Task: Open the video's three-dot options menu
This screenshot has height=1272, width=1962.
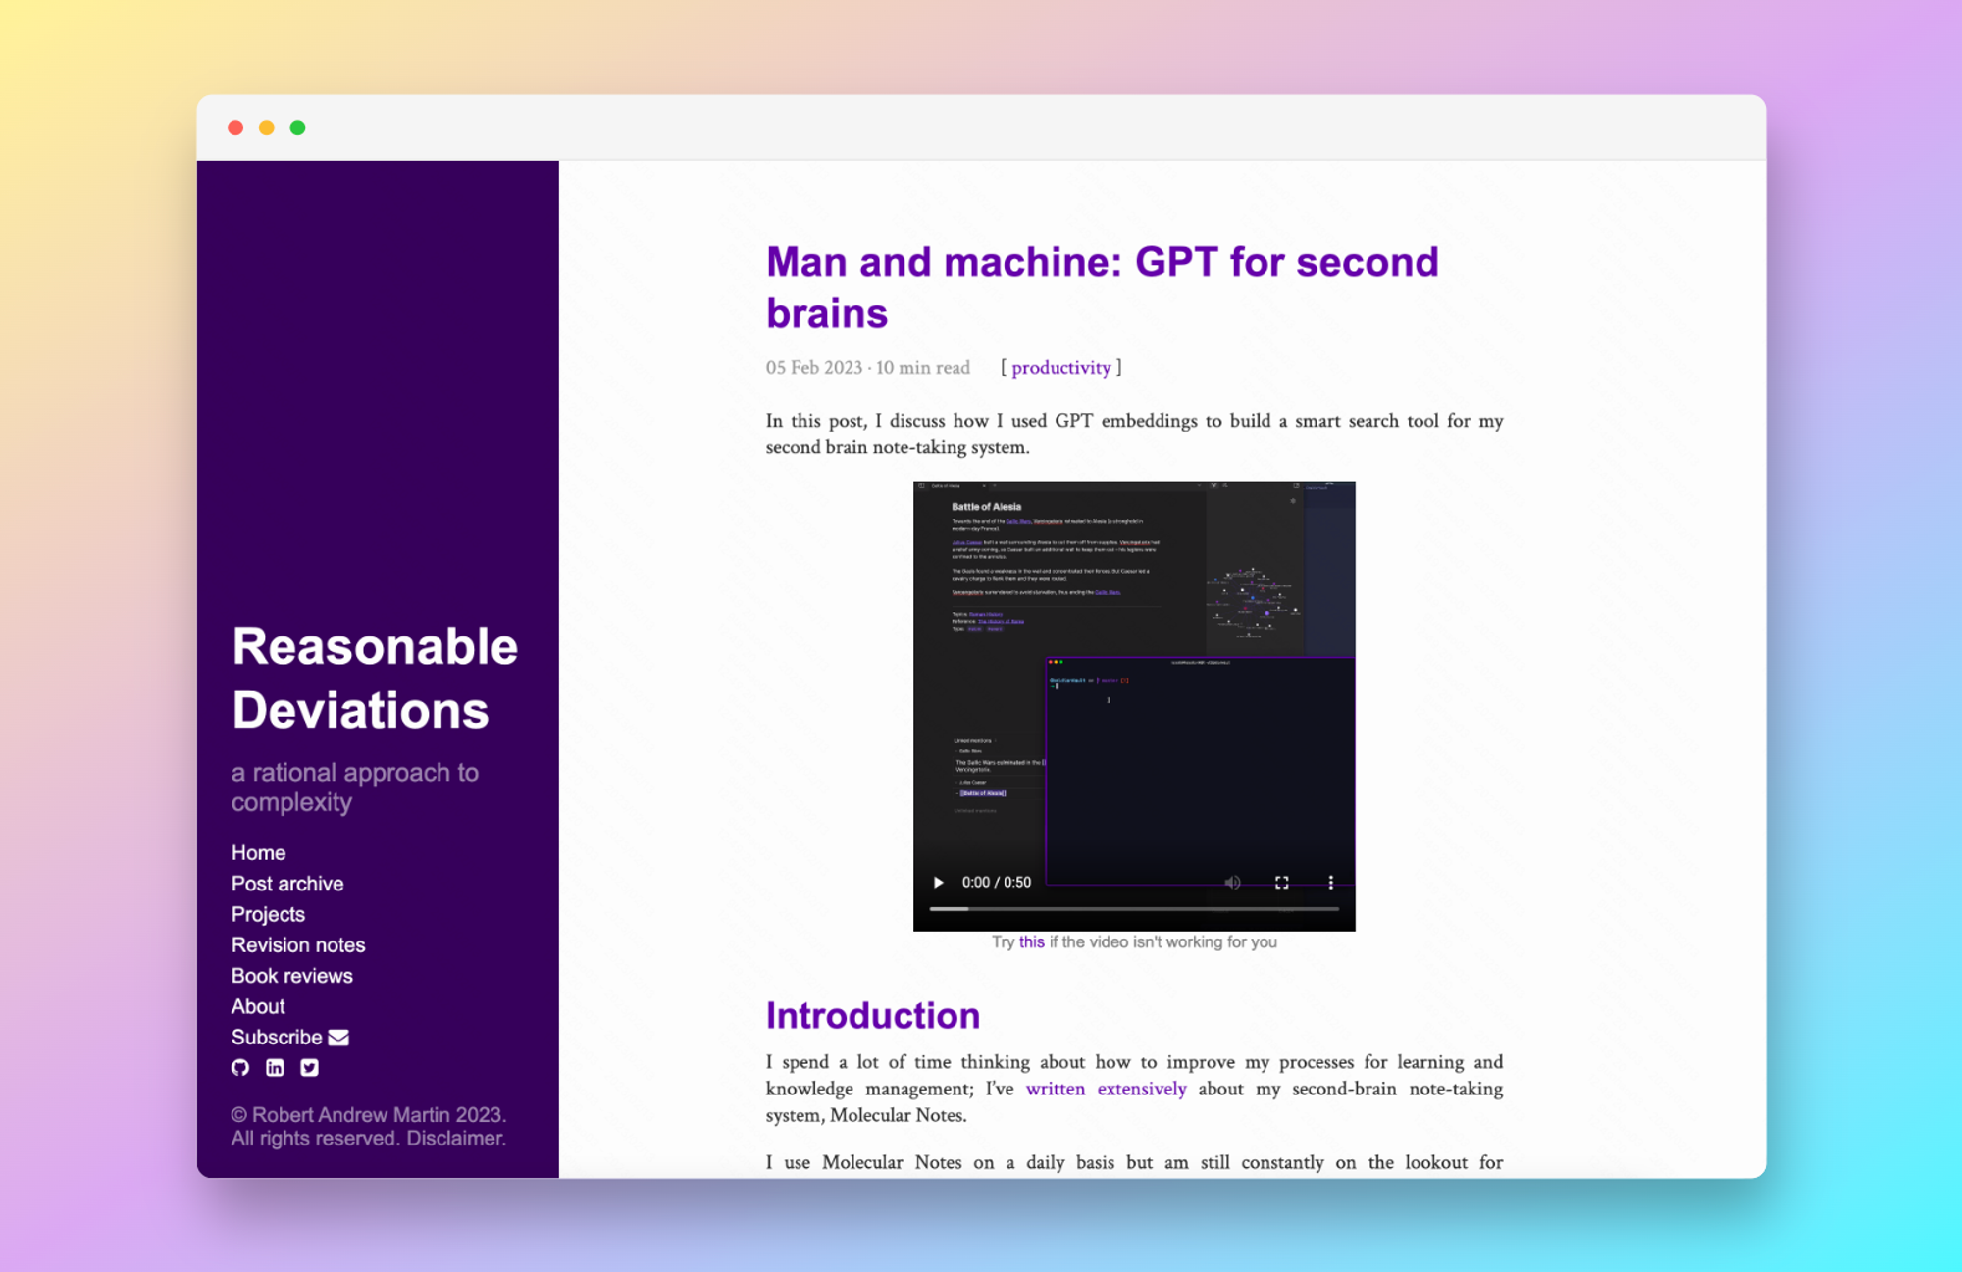Action: [x=1331, y=883]
